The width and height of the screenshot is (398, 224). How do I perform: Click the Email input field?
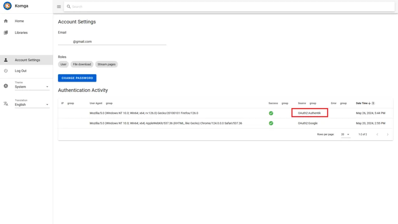tap(112, 41)
